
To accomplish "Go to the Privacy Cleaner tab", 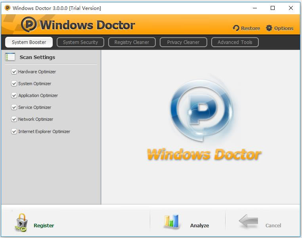I will [x=183, y=42].
